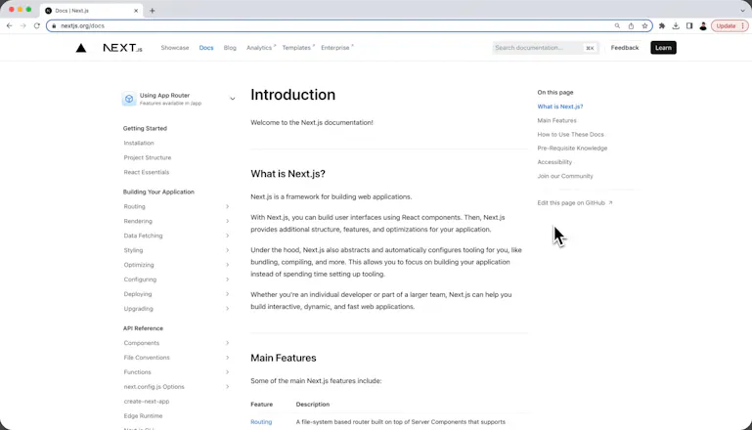Viewport: 752px width, 430px height.
Task: Expand the Routing sidebar section
Action: (227, 206)
